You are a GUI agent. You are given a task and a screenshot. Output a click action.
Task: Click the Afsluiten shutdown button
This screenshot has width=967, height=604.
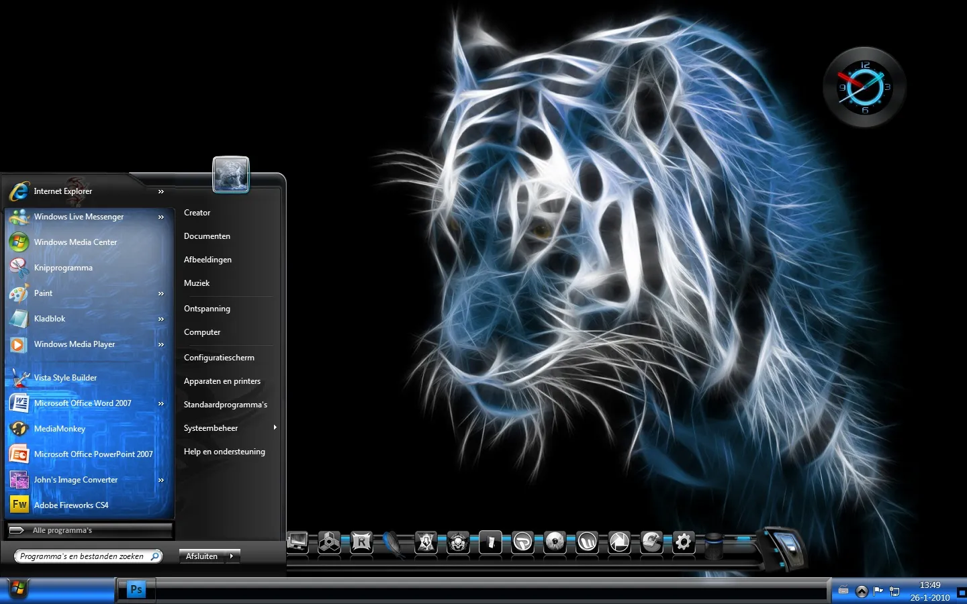pos(201,556)
